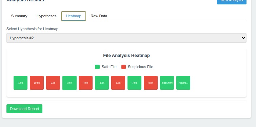Select the 7.txt heatmap tile

134,83
